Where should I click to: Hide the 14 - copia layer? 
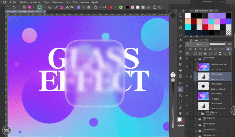point(187,96)
